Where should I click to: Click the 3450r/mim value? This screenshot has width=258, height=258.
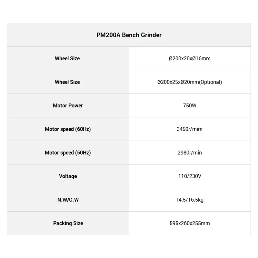click(x=190, y=129)
